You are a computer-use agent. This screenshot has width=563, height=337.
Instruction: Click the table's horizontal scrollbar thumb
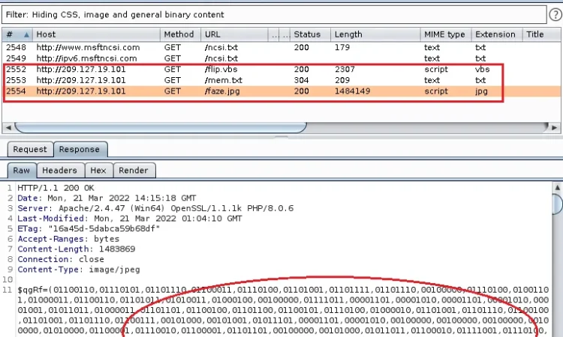161,127
